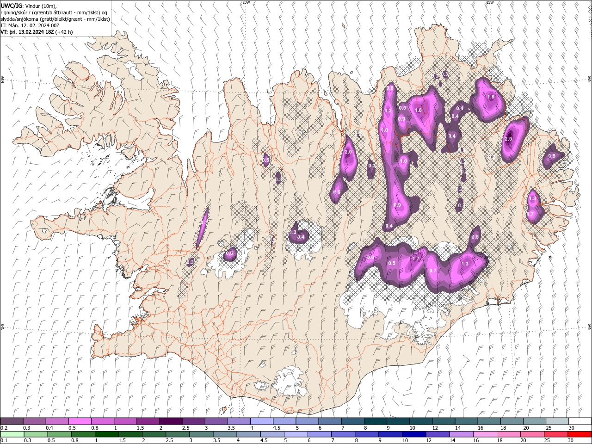The image size is (592, 444).
Task: Click the '0.1' label under the green scale
Action: pyautogui.click(x=4, y=441)
